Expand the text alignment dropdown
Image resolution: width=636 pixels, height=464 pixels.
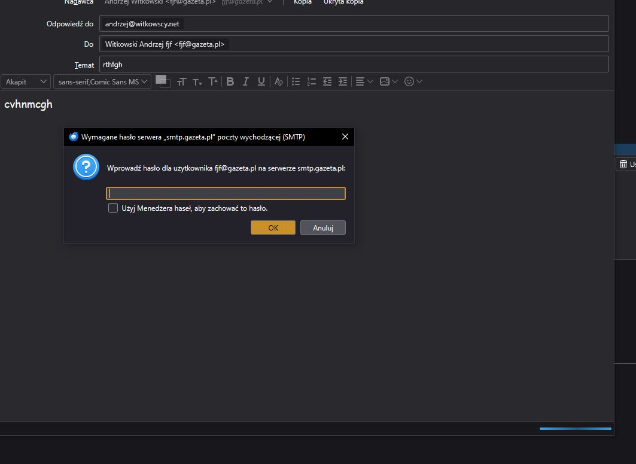coord(364,81)
